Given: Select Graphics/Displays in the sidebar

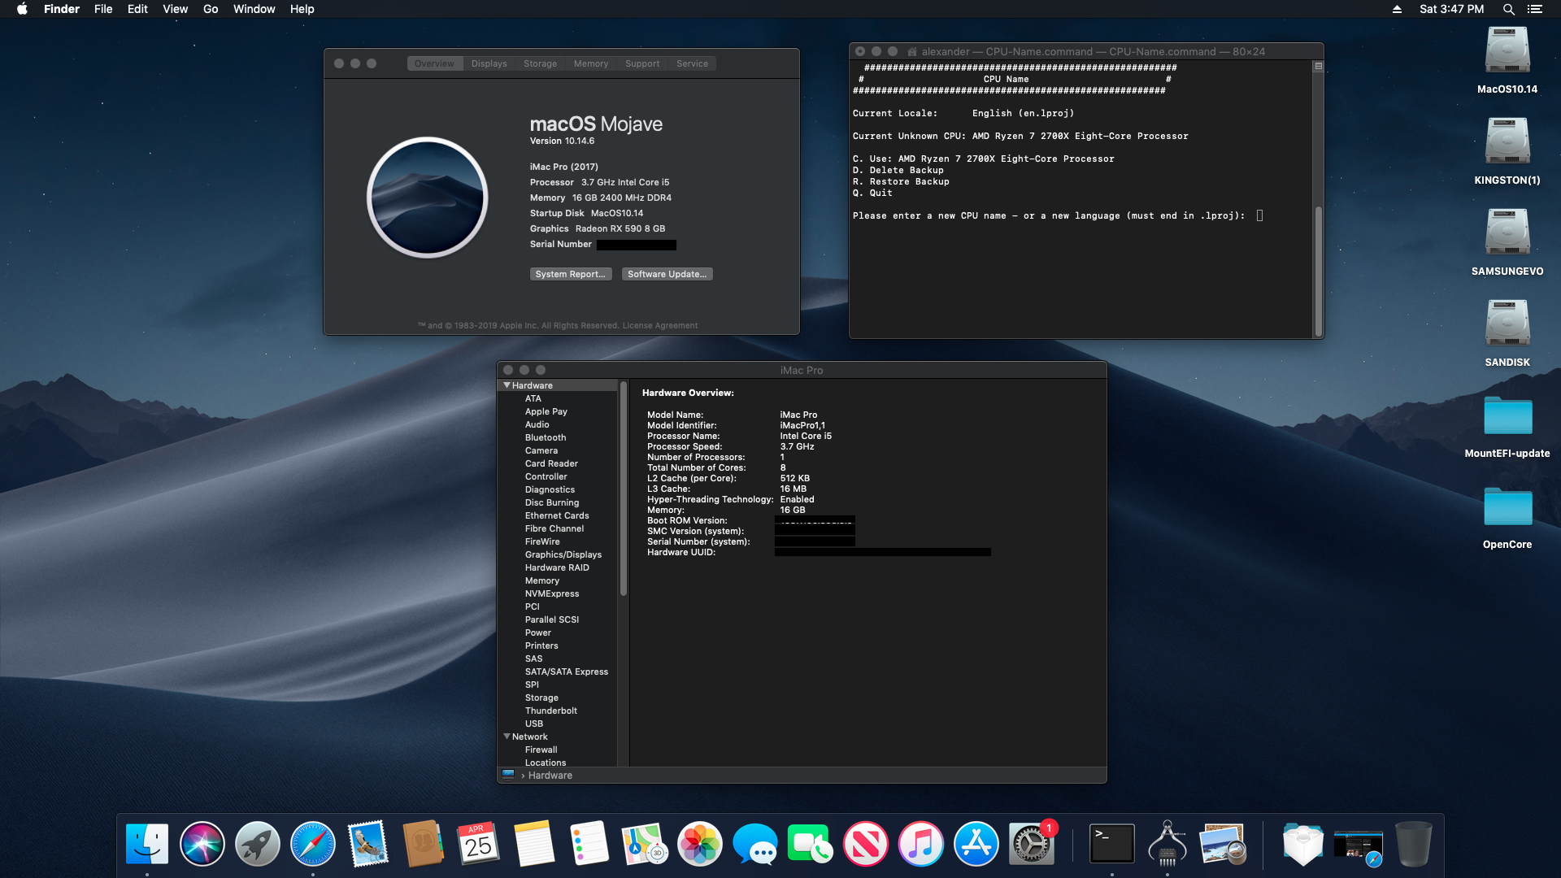Looking at the screenshot, I should tap(563, 554).
